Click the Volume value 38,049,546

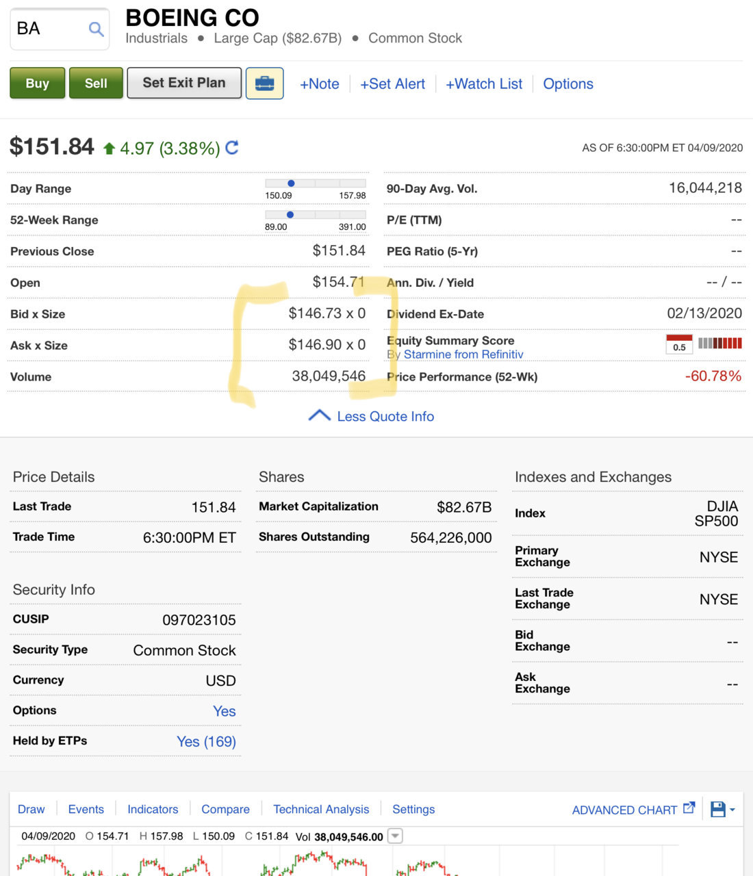pyautogui.click(x=329, y=376)
